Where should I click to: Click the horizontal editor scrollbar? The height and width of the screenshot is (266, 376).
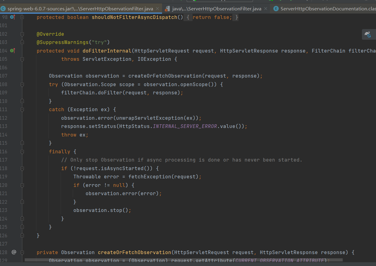183,260
